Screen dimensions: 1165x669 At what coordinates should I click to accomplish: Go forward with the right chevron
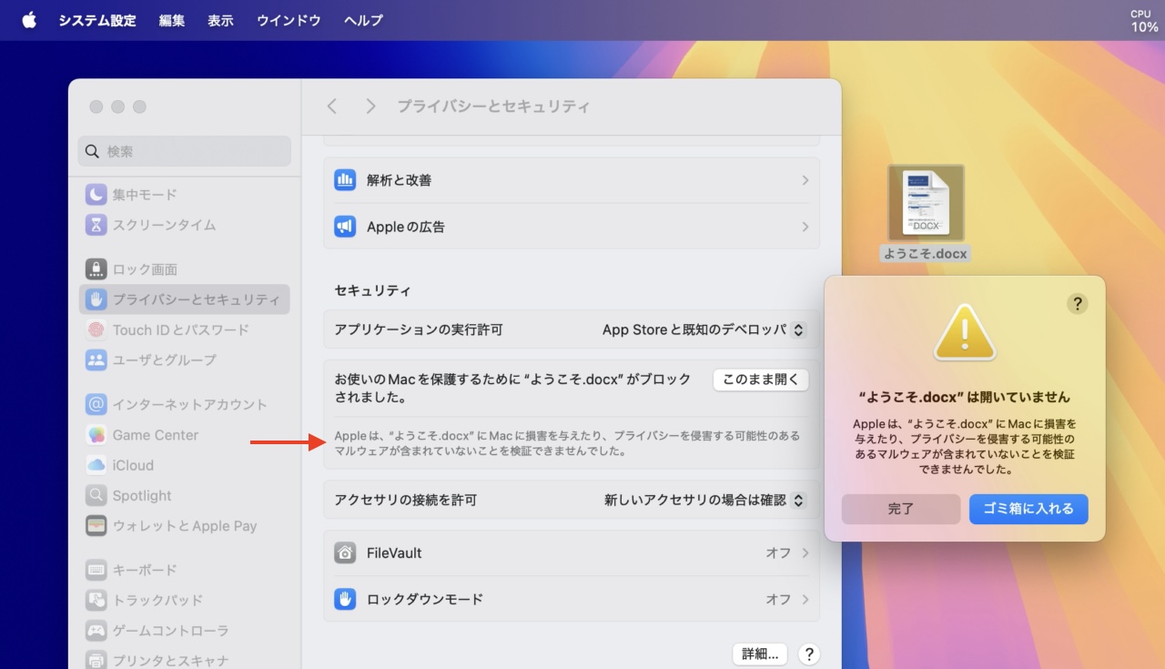pyautogui.click(x=370, y=106)
